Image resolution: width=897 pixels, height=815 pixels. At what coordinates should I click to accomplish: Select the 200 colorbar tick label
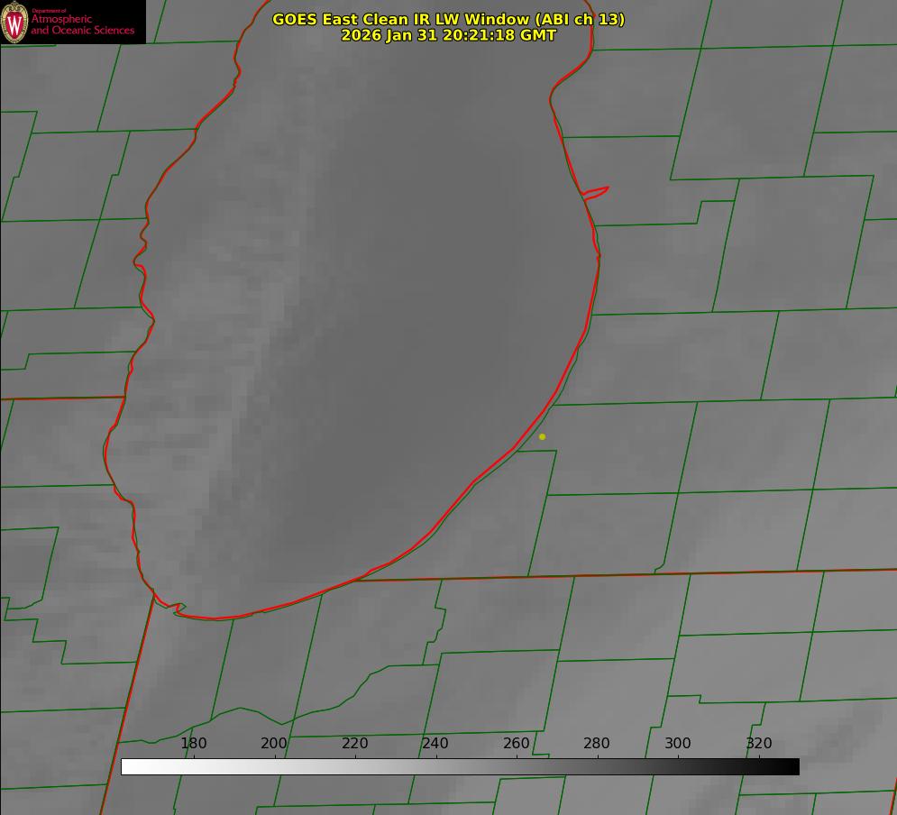[274, 744]
